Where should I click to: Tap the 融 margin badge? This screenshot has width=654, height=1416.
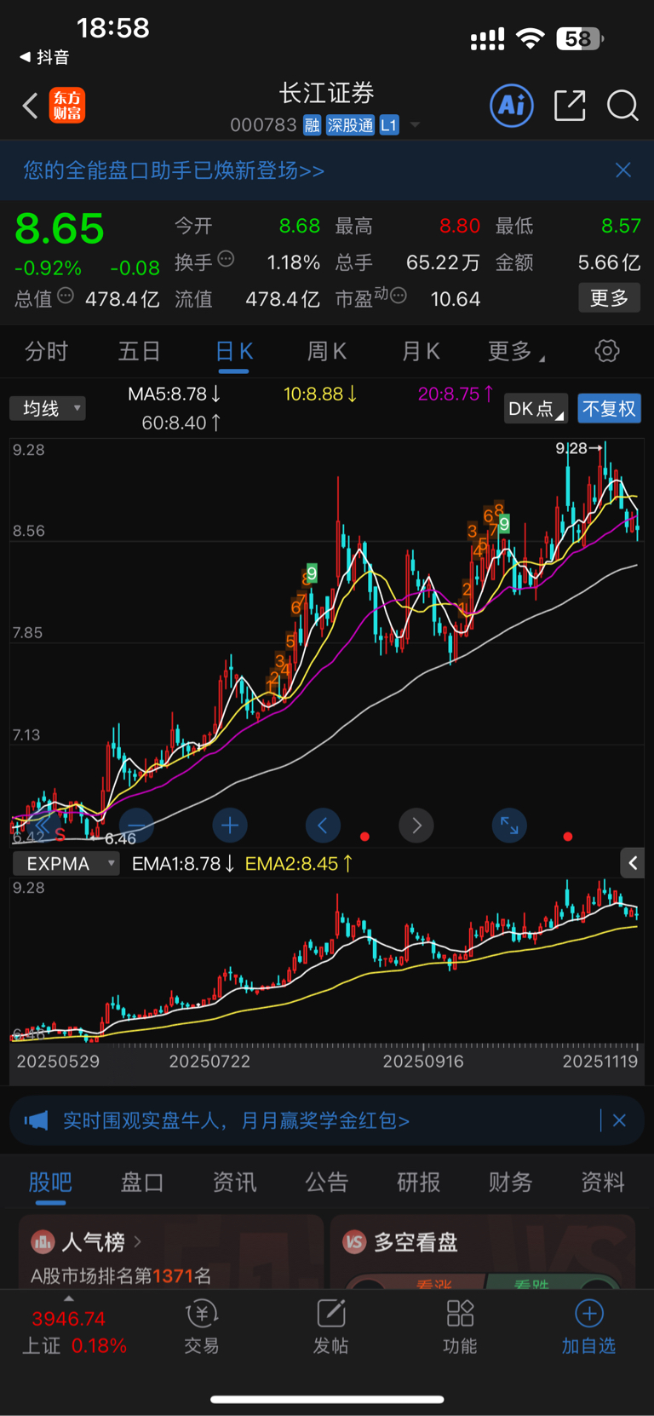pyautogui.click(x=312, y=125)
